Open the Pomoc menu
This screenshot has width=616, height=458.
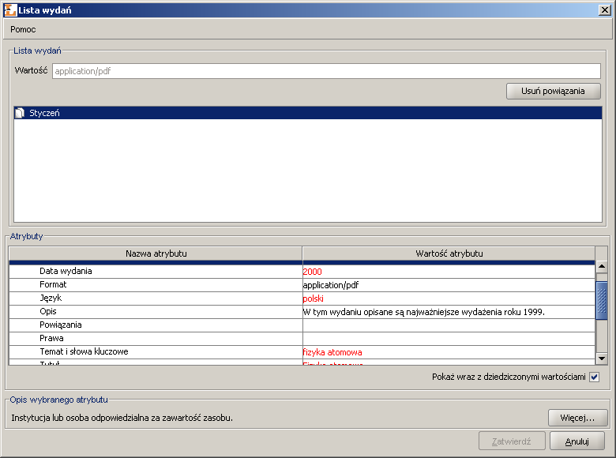click(x=23, y=29)
